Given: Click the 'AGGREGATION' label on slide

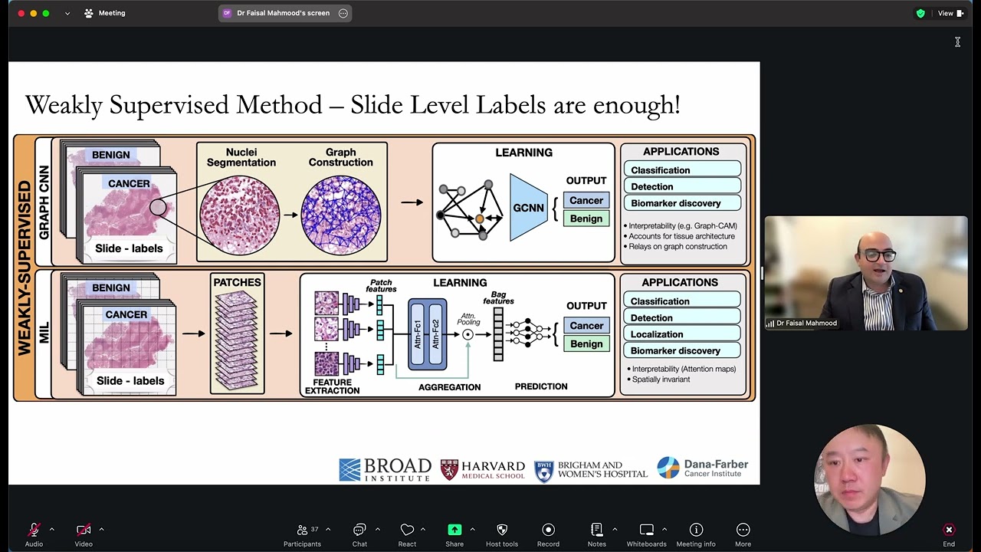Looking at the screenshot, I should (449, 387).
